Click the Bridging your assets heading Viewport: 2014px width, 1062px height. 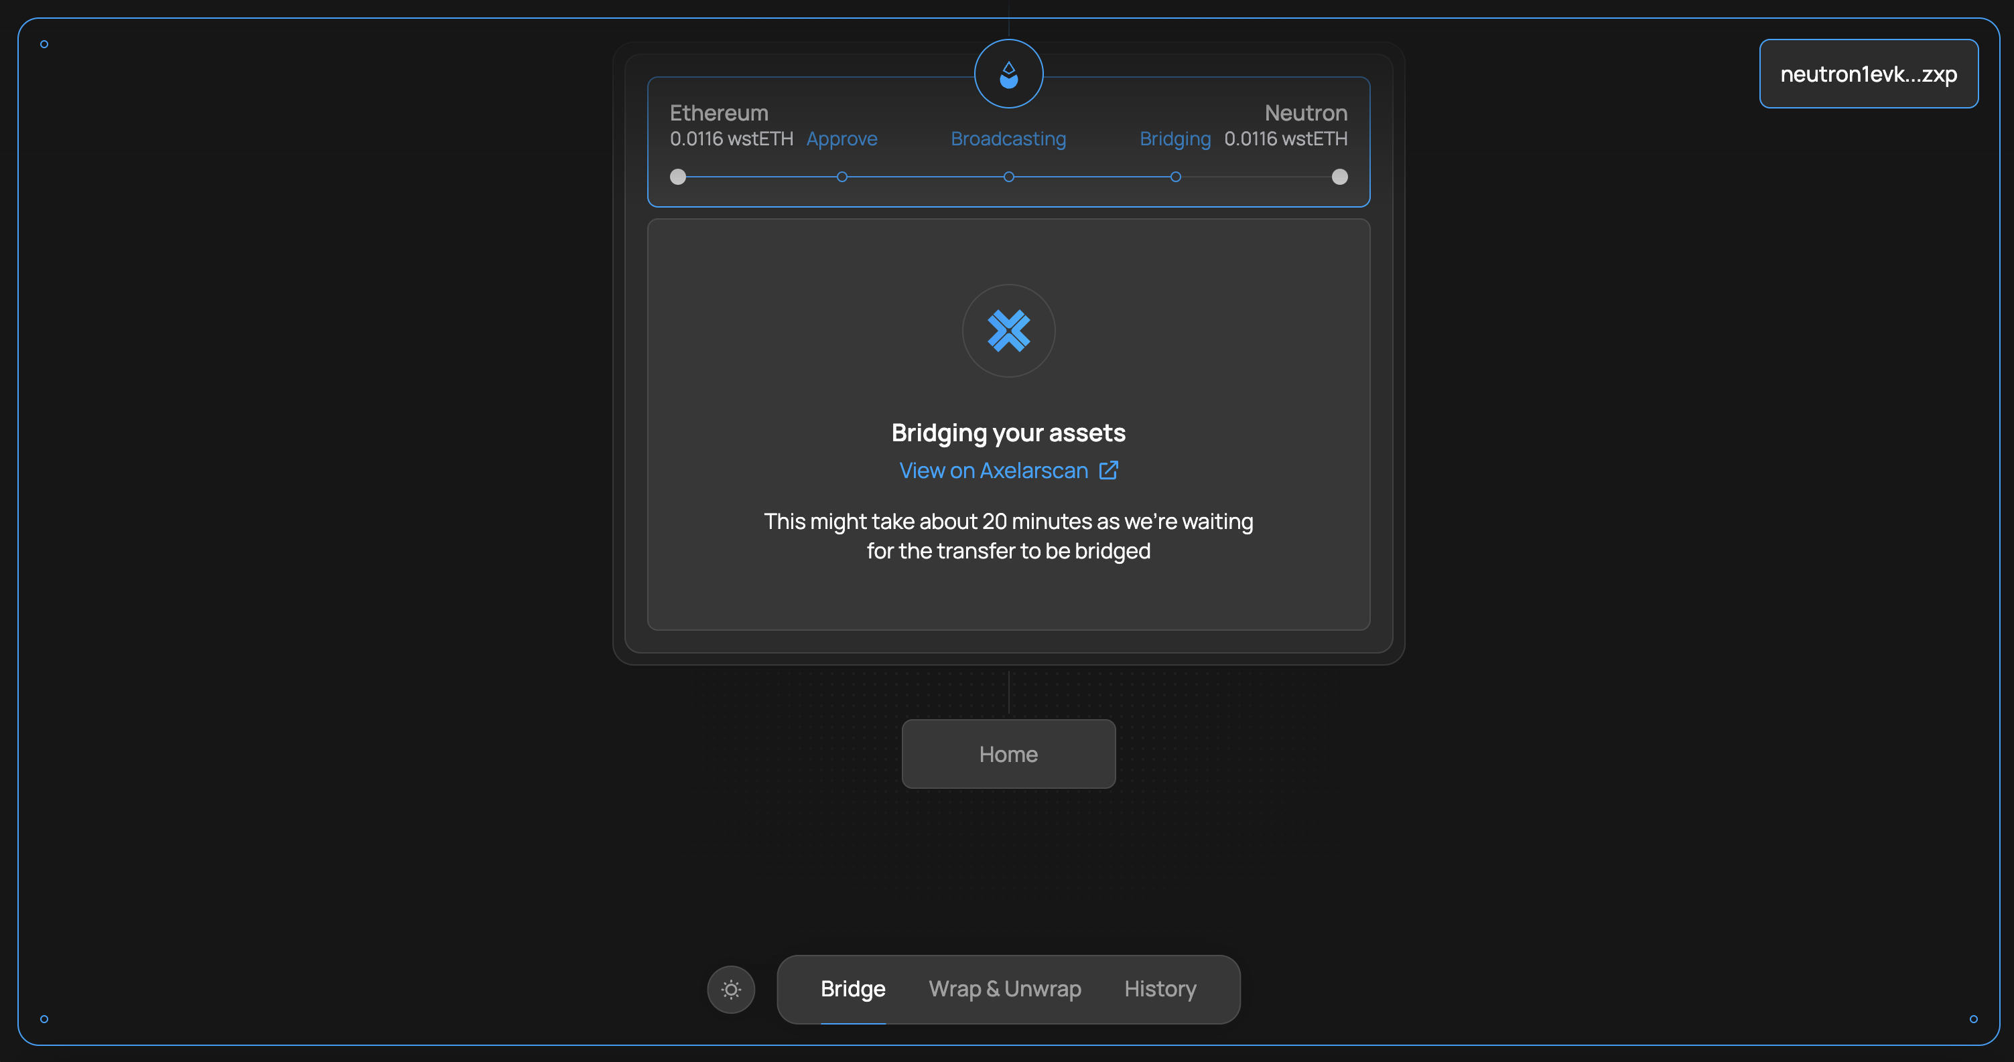(1008, 433)
